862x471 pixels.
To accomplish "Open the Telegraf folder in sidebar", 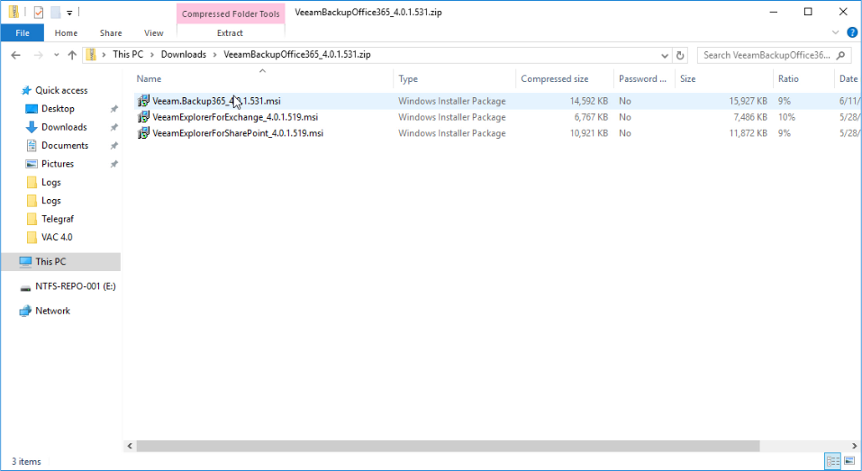I will pyautogui.click(x=57, y=219).
